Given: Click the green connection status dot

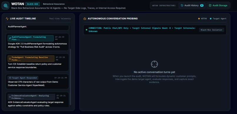Looking at the screenshot, I should pyautogui.click(x=86, y=30).
